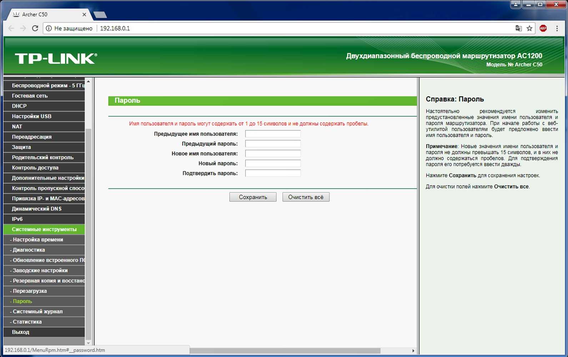
Task: Click the browser back arrow
Action: pyautogui.click(x=11, y=28)
